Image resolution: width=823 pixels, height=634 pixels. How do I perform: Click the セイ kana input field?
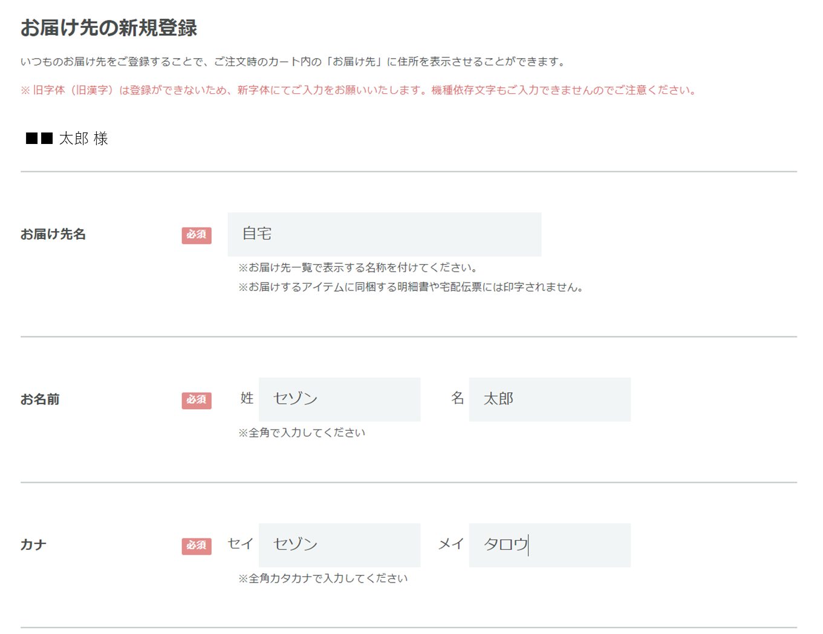click(339, 545)
